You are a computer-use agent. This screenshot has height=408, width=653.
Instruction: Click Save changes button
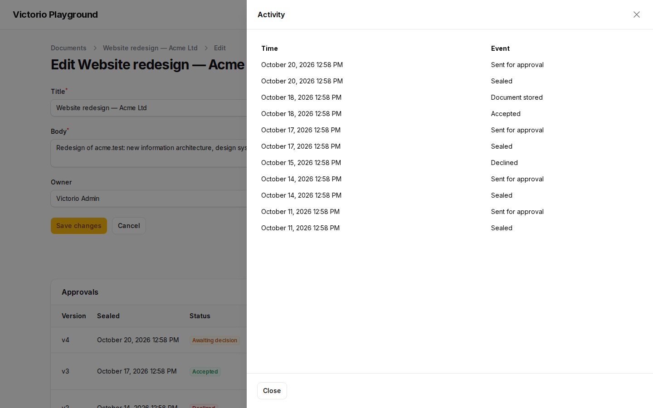click(79, 226)
